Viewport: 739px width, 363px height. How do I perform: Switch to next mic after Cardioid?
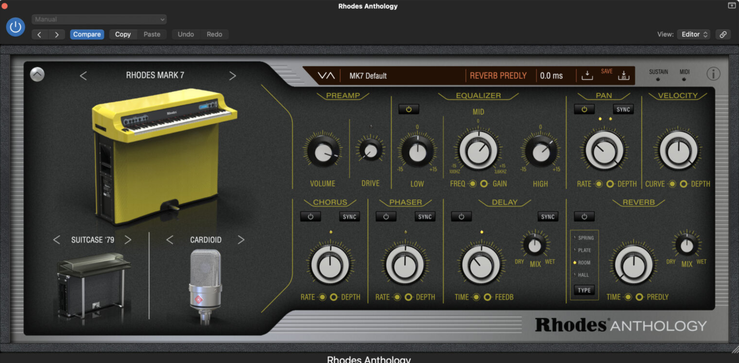241,240
